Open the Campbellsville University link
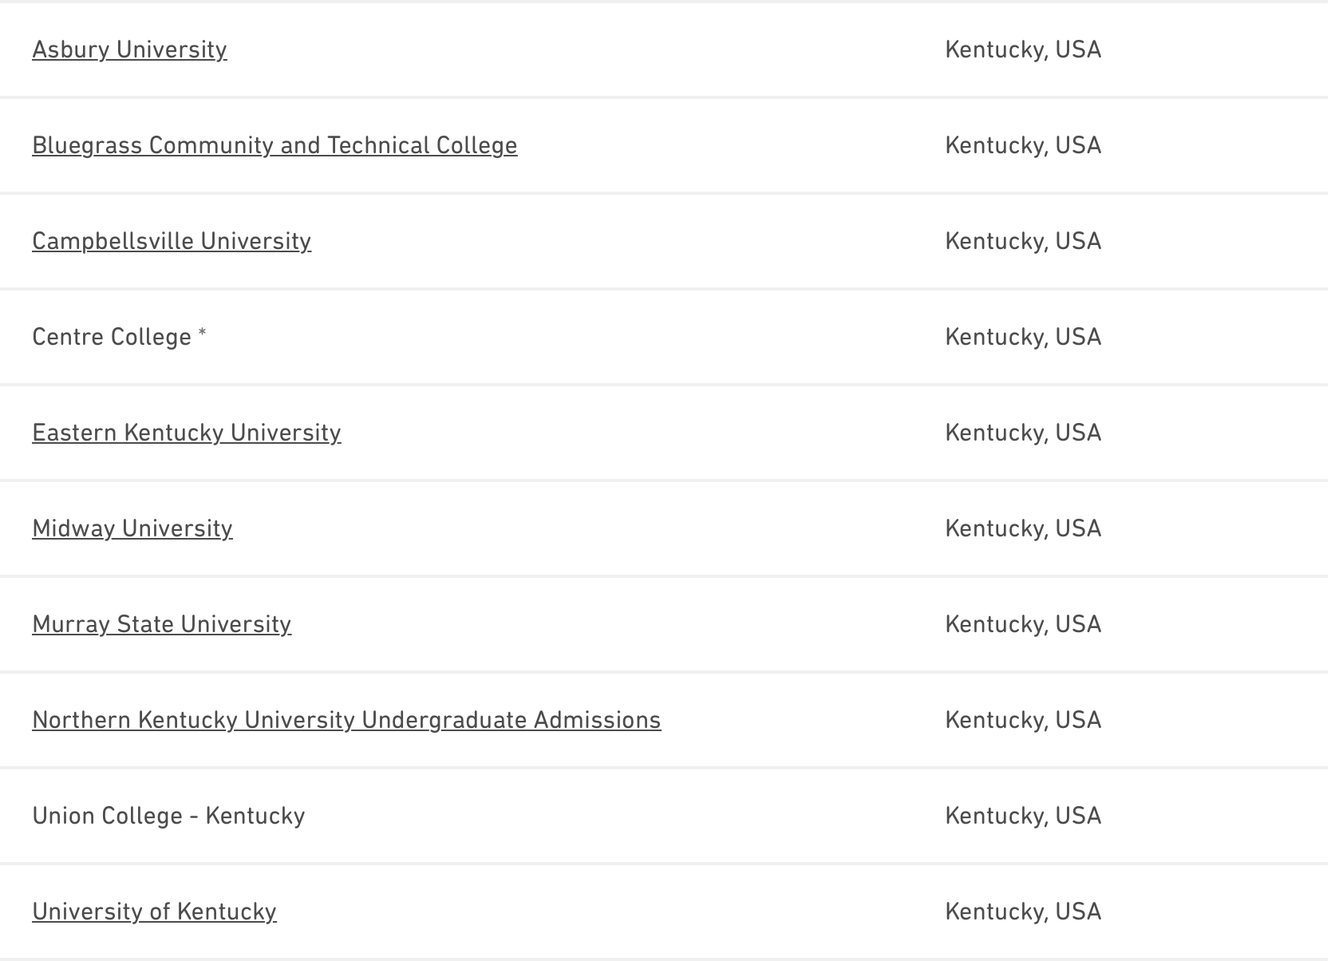This screenshot has height=961, width=1331. tap(172, 241)
